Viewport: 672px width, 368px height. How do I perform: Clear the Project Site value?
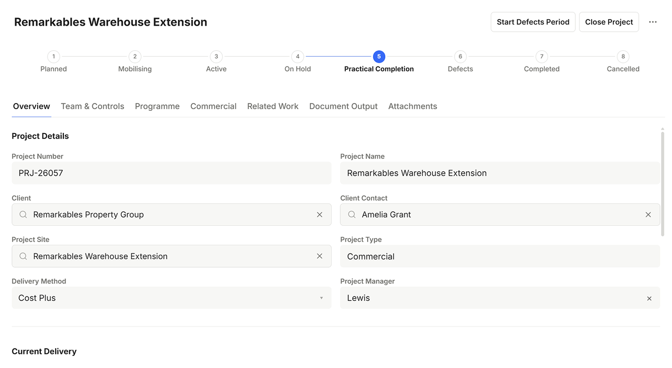(320, 256)
